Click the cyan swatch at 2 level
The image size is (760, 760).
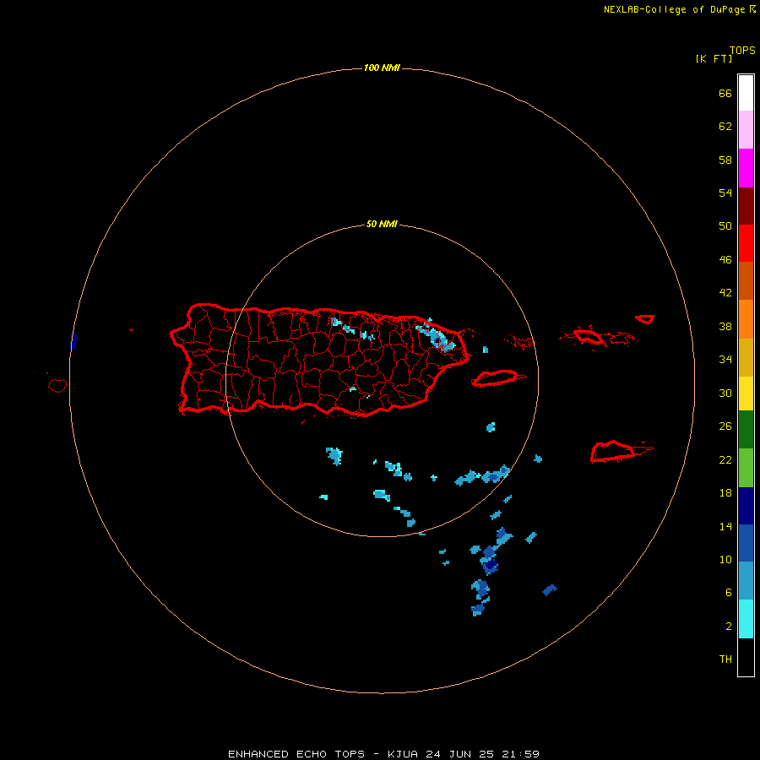point(746,619)
